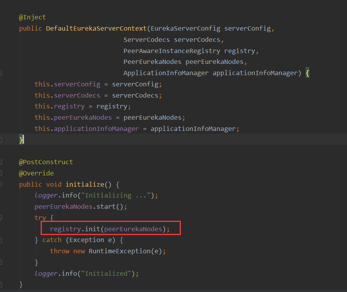
Task: Click the ServerCodecs parameter type
Action: click(146, 40)
